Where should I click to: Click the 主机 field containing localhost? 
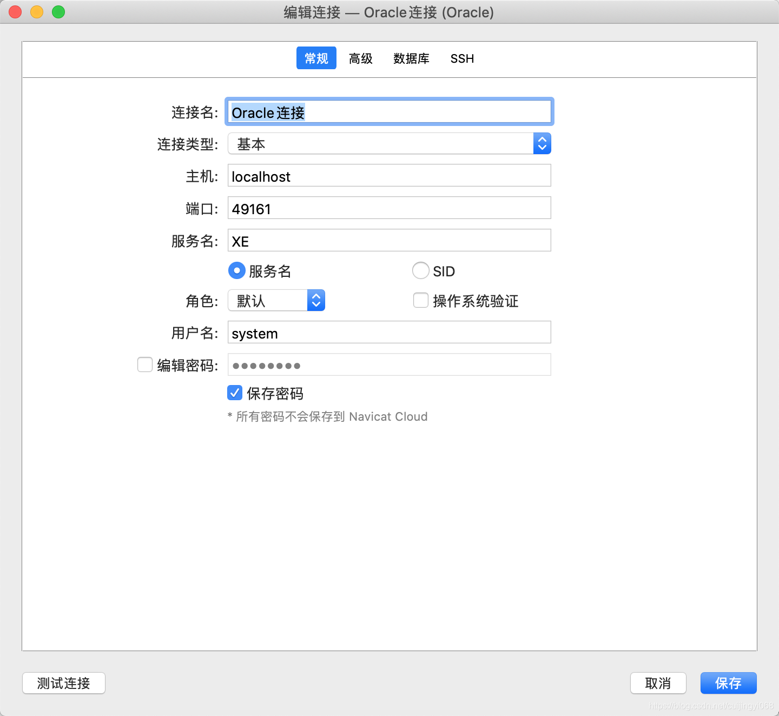click(x=389, y=176)
